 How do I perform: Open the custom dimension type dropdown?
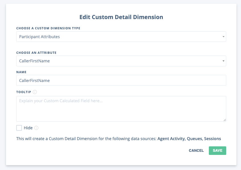pos(121,37)
